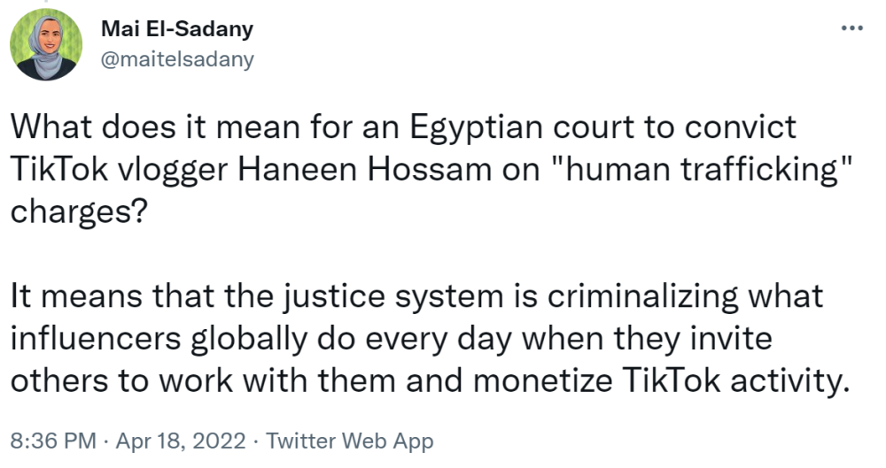Click the words "every day" in tweet
This screenshot has width=886, height=468.
coord(438,340)
